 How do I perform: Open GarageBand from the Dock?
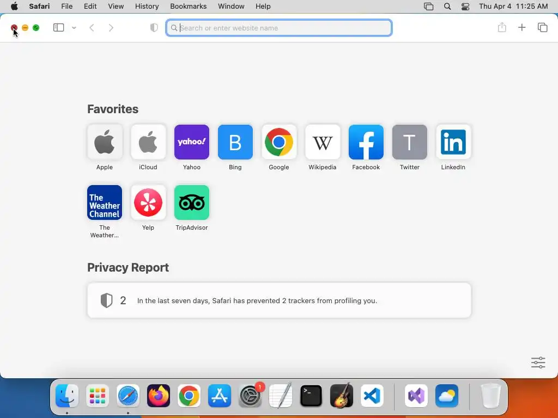click(x=341, y=395)
